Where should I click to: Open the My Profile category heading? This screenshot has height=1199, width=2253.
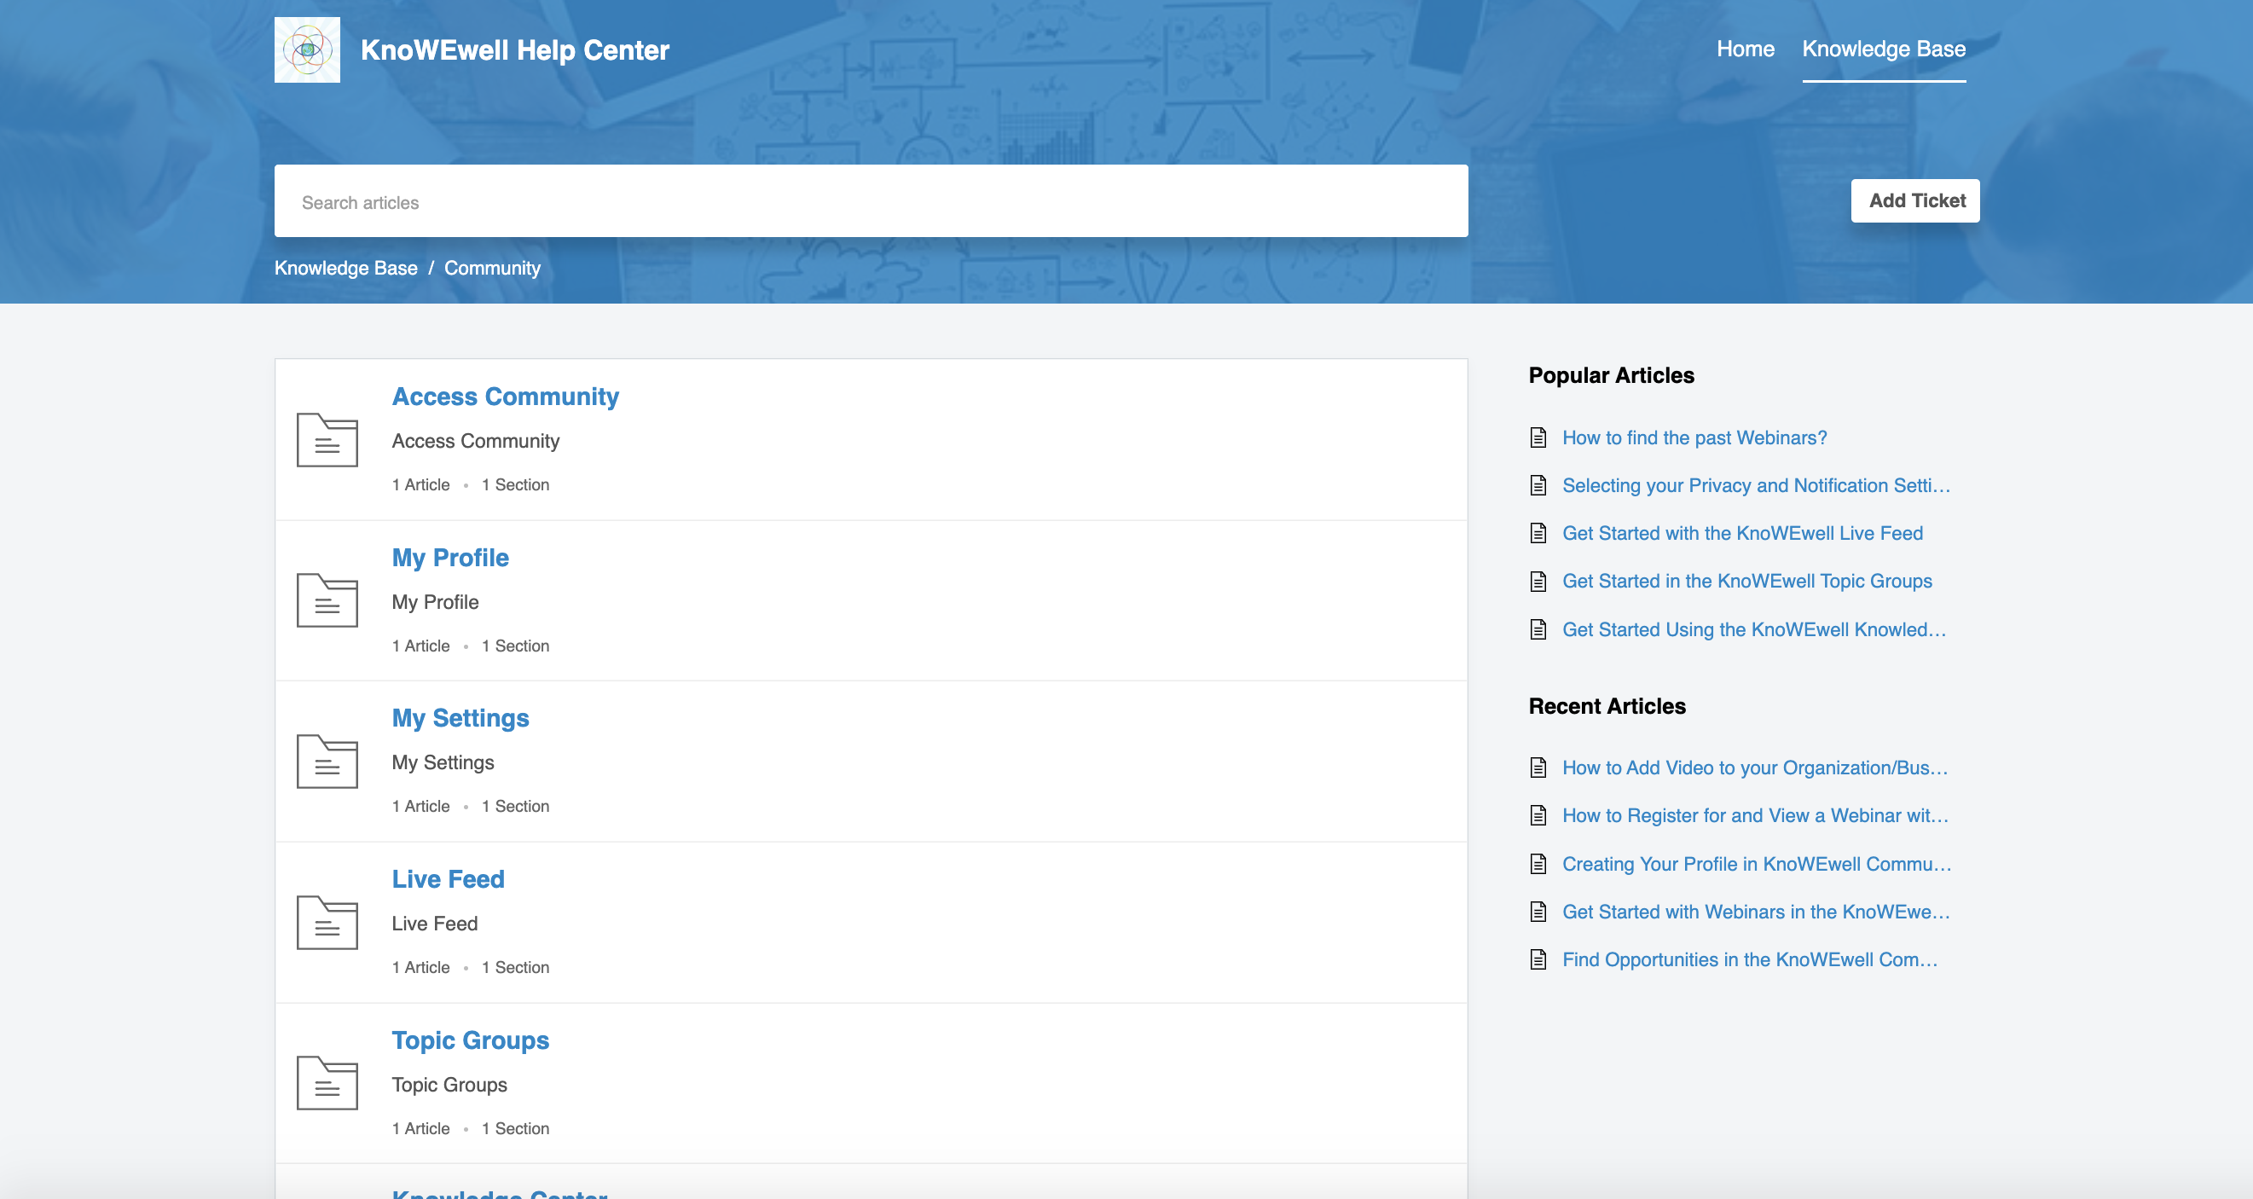450,558
